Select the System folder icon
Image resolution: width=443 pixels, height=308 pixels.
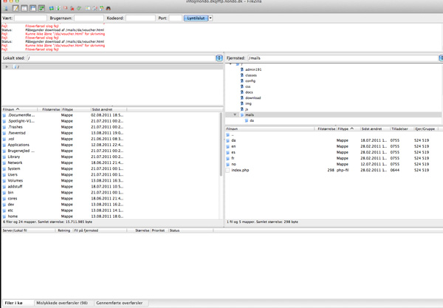point(4,168)
